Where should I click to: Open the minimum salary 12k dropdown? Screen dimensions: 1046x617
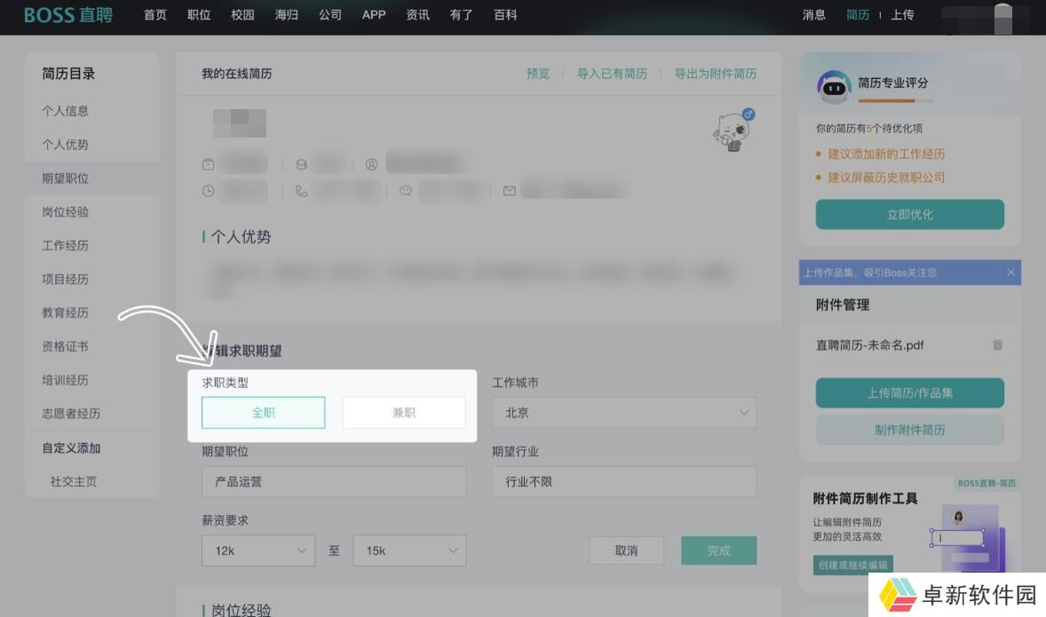(258, 550)
